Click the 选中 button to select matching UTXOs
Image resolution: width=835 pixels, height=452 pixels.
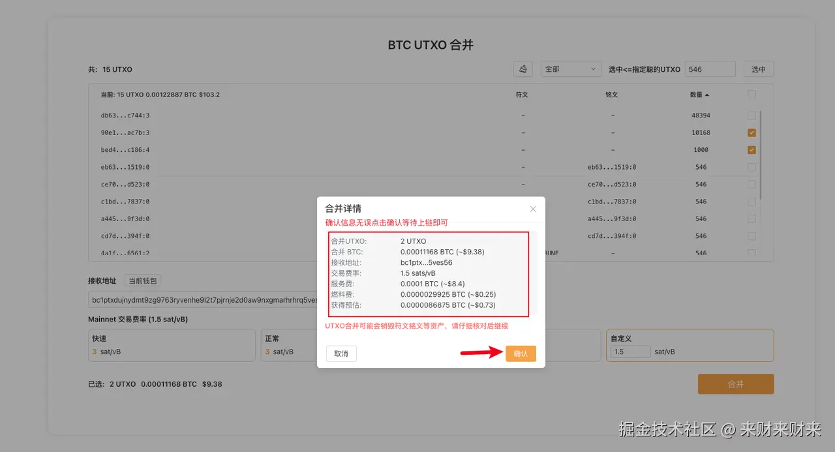click(x=758, y=68)
